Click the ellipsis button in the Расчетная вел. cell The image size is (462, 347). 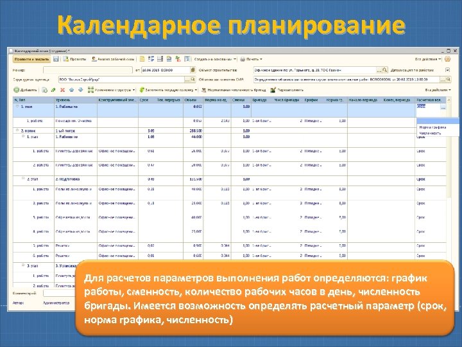click(x=443, y=108)
